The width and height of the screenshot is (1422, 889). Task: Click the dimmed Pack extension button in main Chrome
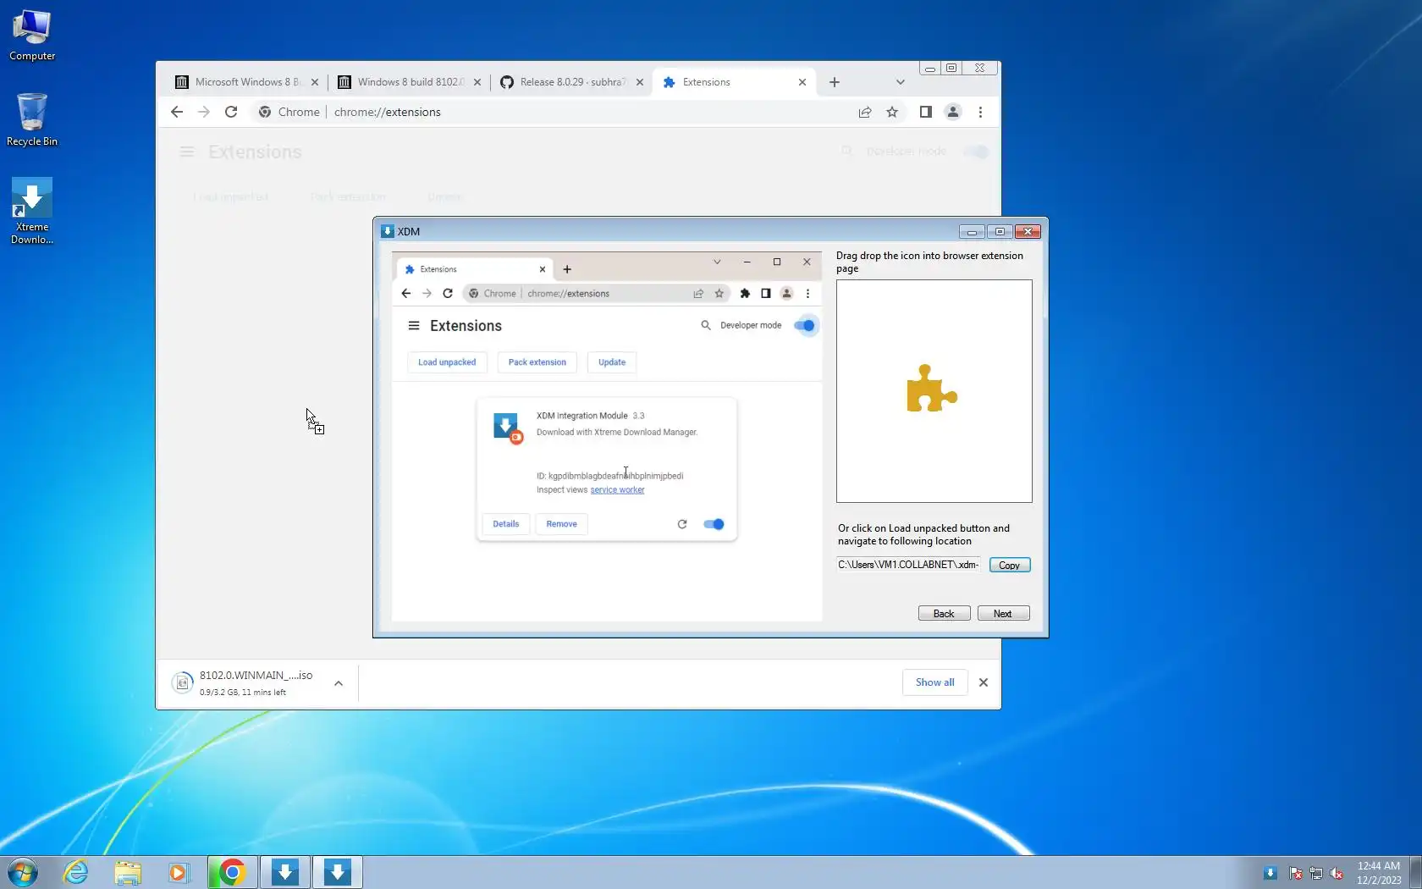[x=348, y=196]
